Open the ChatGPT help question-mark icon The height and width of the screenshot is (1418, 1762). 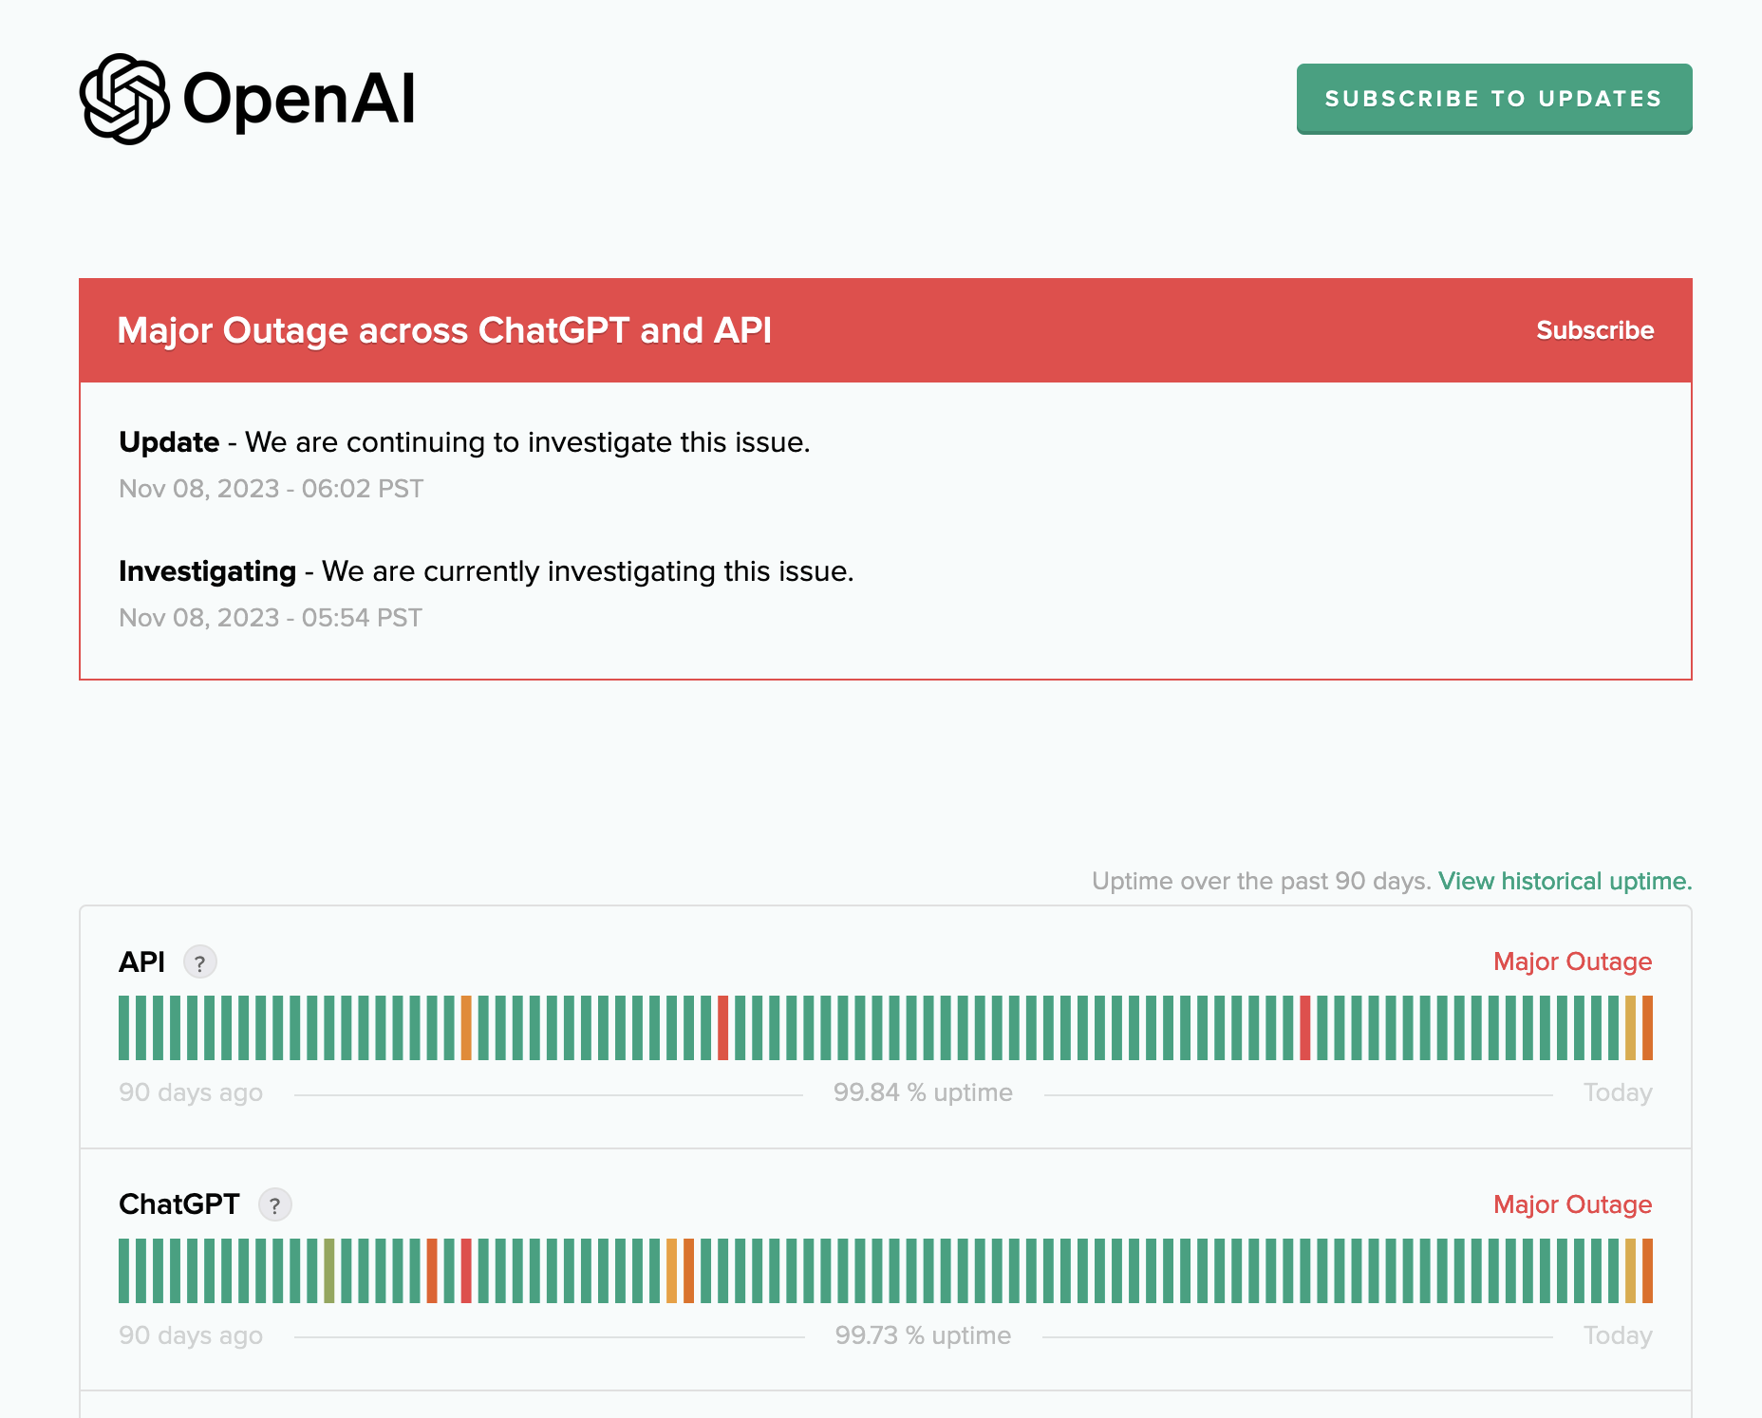(x=275, y=1204)
